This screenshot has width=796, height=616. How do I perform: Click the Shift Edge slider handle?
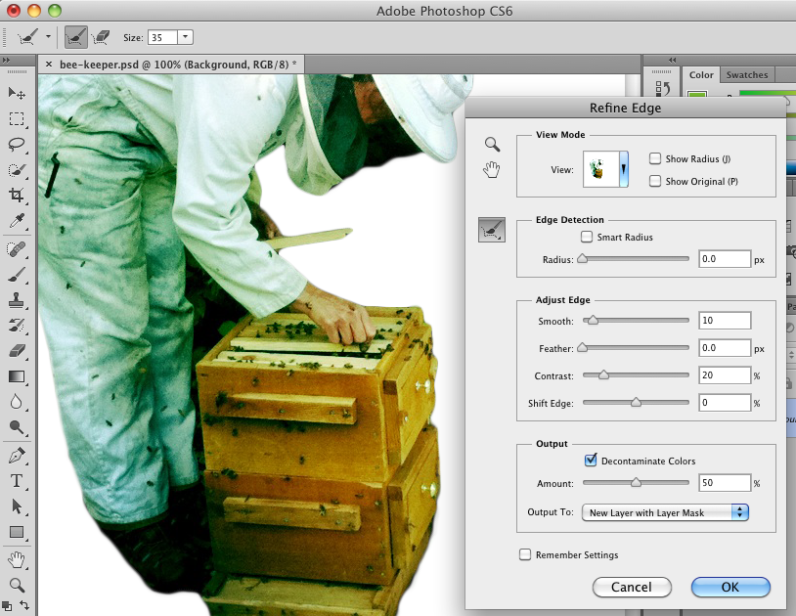click(636, 402)
